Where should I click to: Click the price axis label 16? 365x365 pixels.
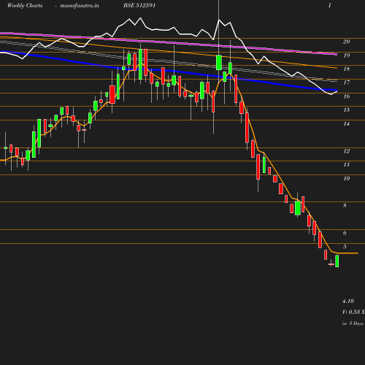pyautogui.click(x=347, y=96)
